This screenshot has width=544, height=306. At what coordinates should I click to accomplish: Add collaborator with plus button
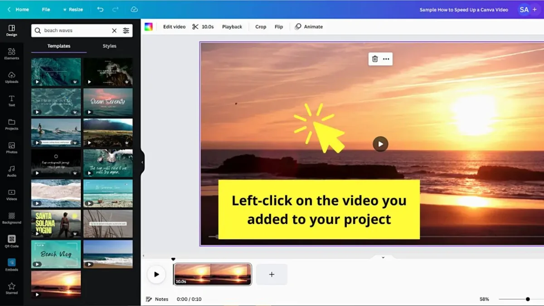535,10
